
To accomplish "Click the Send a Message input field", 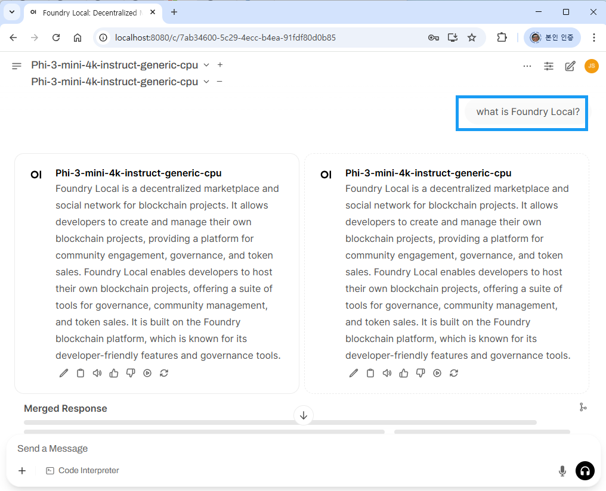I will pos(303,449).
